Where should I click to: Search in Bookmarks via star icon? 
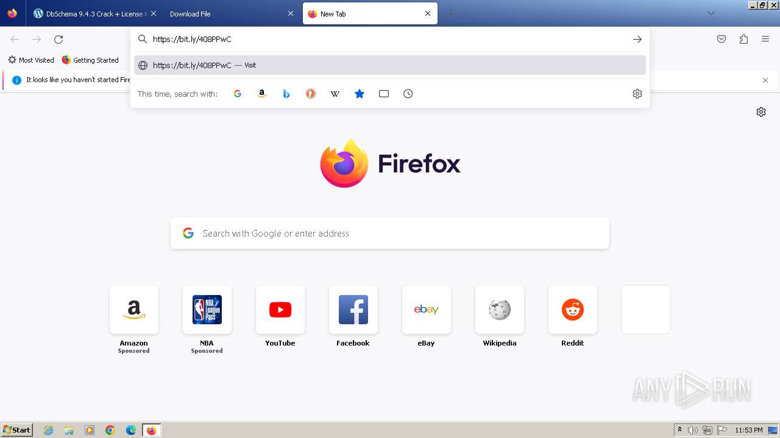[360, 94]
